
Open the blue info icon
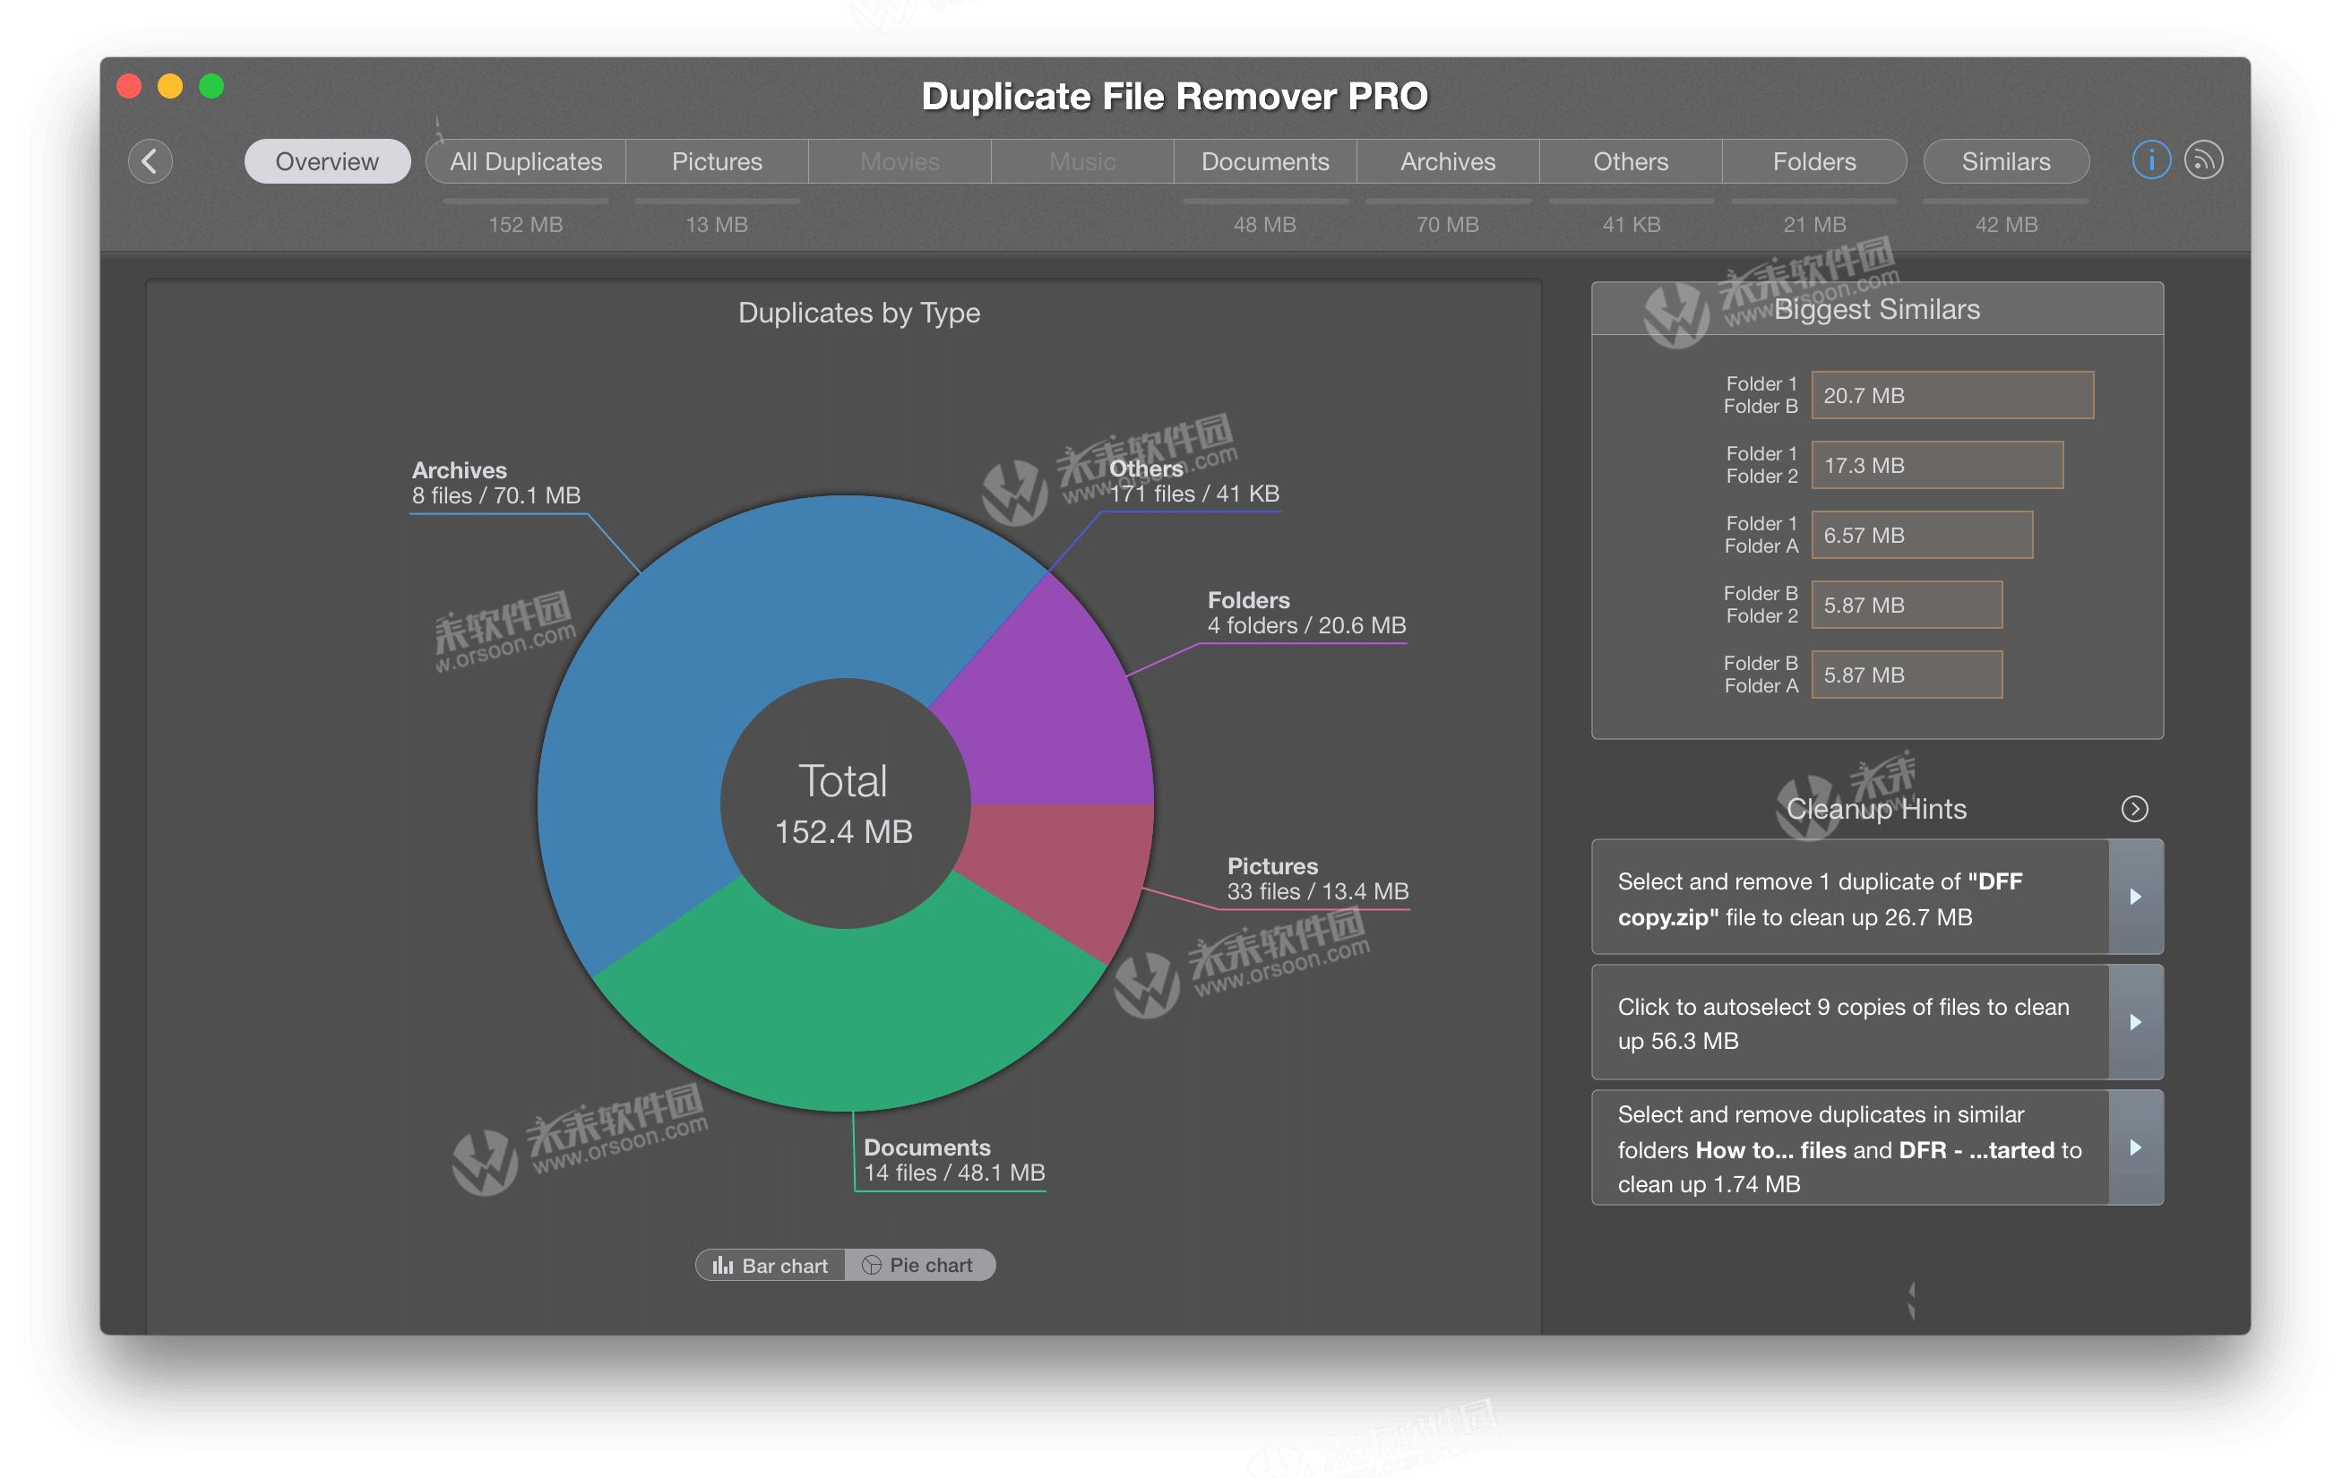click(2150, 160)
